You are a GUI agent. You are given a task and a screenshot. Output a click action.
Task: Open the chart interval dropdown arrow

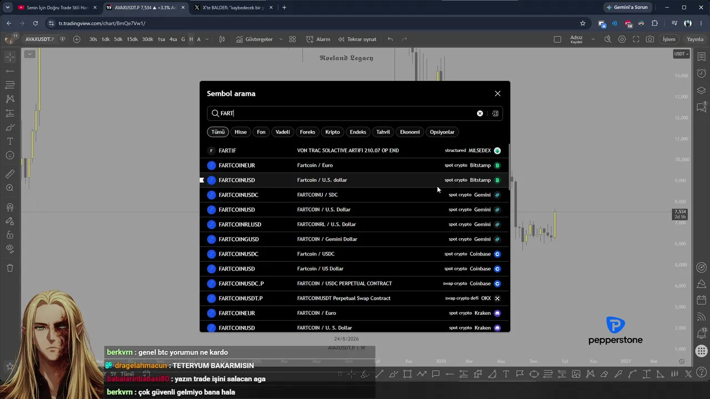tap(207, 39)
